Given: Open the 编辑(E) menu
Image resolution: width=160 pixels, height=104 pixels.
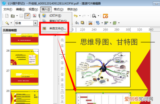Looking at the screenshot, I should coord(21,9).
